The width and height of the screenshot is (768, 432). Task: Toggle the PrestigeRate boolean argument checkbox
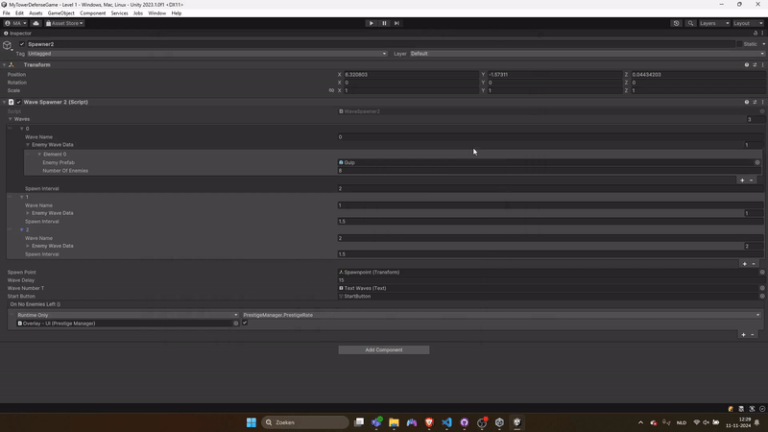(245, 324)
